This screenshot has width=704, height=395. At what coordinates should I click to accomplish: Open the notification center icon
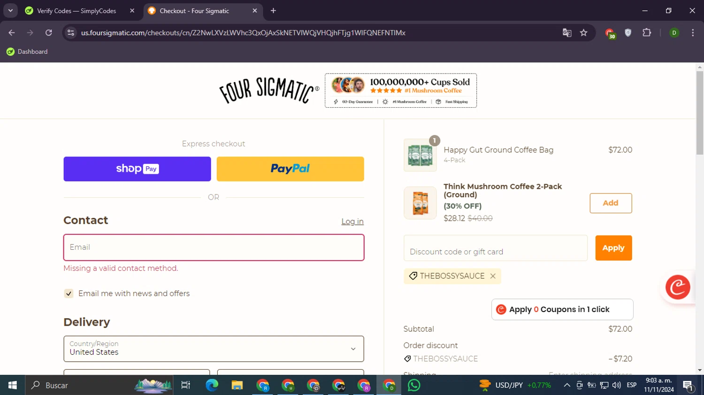tap(689, 386)
